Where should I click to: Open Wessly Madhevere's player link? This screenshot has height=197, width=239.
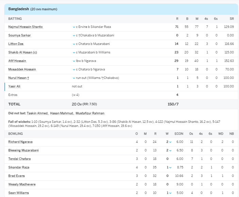coord(22,184)
